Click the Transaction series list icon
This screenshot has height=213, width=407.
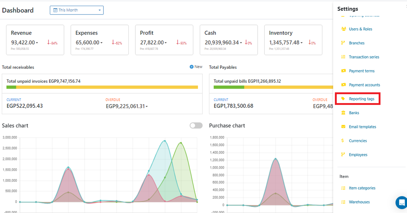343,57
